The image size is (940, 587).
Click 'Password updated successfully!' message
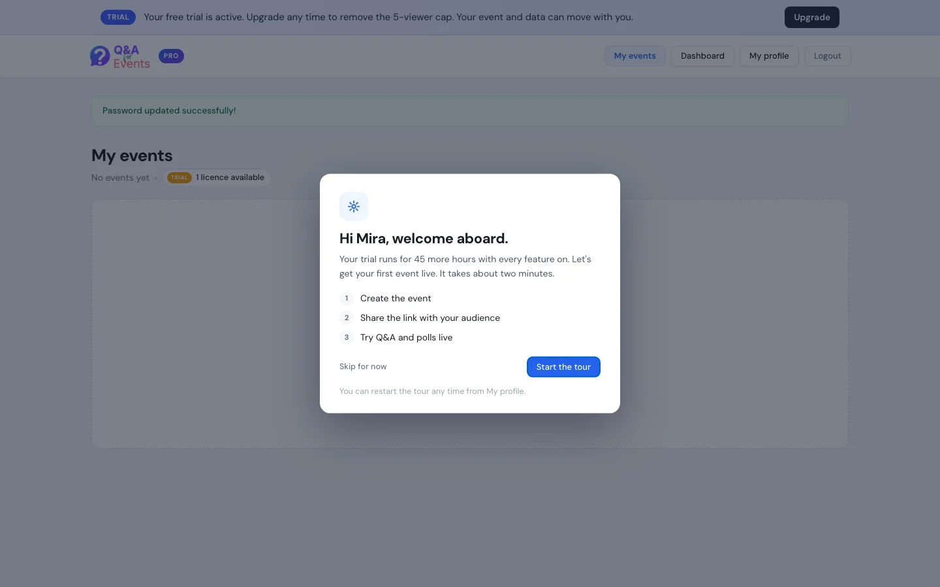pos(169,111)
